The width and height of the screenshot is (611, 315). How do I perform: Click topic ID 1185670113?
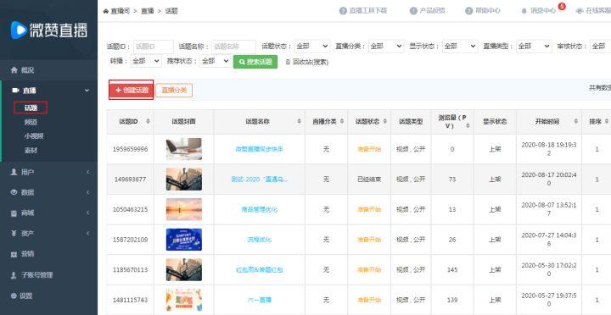(130, 269)
